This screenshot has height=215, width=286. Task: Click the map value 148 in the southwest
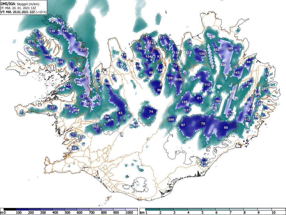74,148
